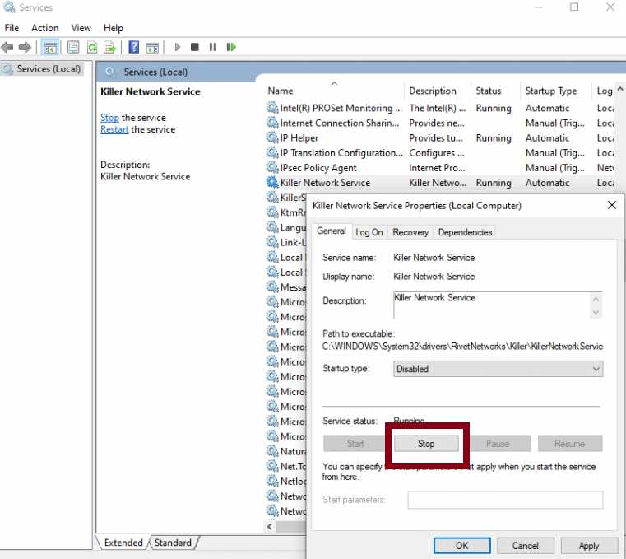Switch to the Dependencies tab

click(465, 232)
